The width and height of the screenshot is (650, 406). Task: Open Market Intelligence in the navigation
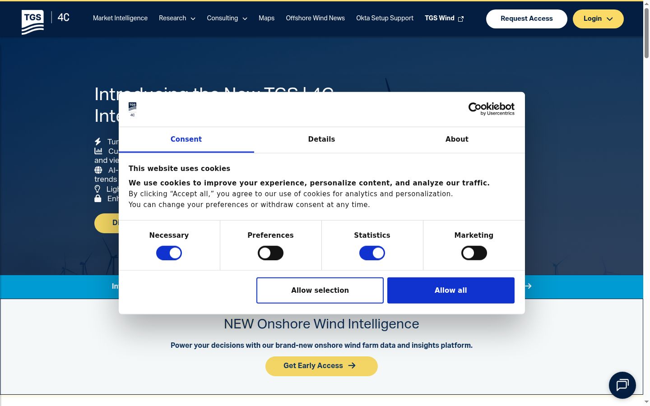pos(120,18)
